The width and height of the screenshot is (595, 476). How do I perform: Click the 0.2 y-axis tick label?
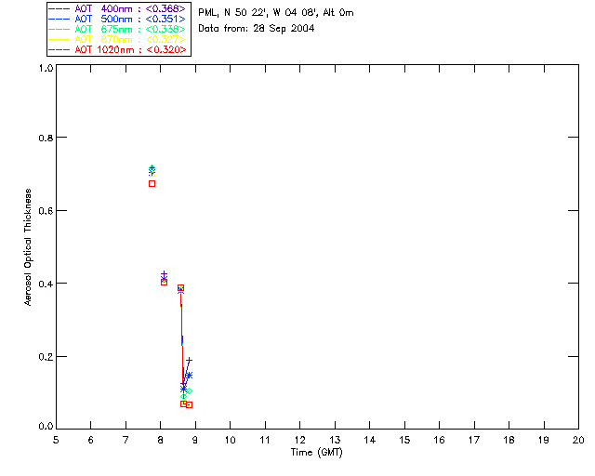tap(46, 357)
